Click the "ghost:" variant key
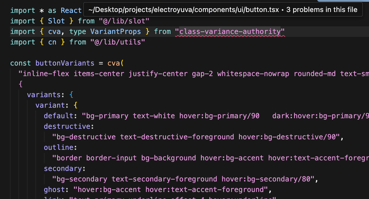Image resolution: width=369 pixels, height=199 pixels. pyautogui.click(x=57, y=190)
